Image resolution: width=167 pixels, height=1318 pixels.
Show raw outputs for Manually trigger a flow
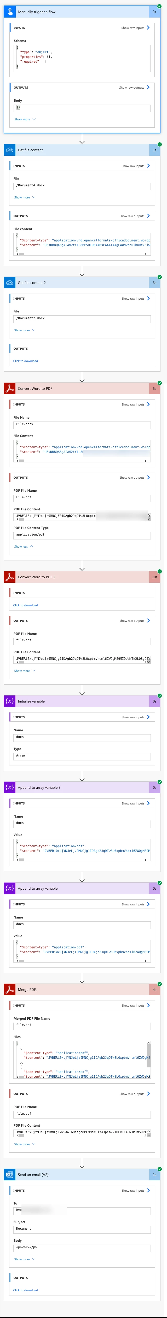(134, 88)
